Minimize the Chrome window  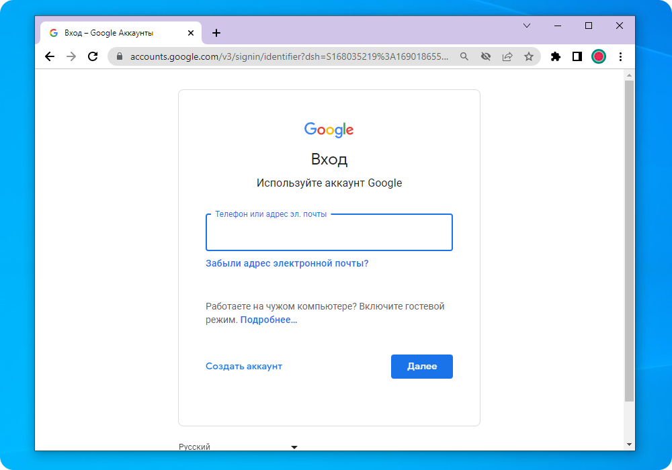click(558, 26)
